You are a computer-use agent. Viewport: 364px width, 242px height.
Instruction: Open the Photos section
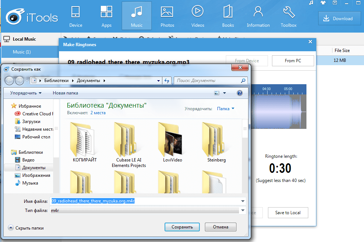pos(167,16)
